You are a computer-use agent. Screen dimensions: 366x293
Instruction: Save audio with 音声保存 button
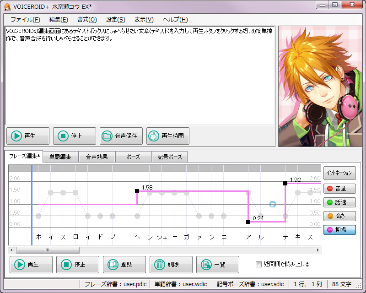click(121, 136)
